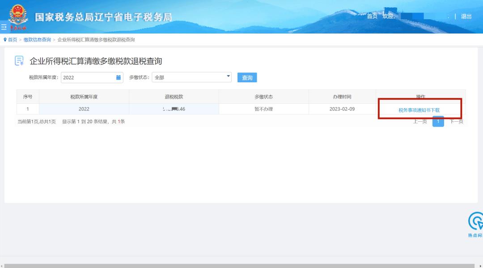Screen dimensions: 483x268
Task: Open the calendar picker for tax year
Action: 119,77
